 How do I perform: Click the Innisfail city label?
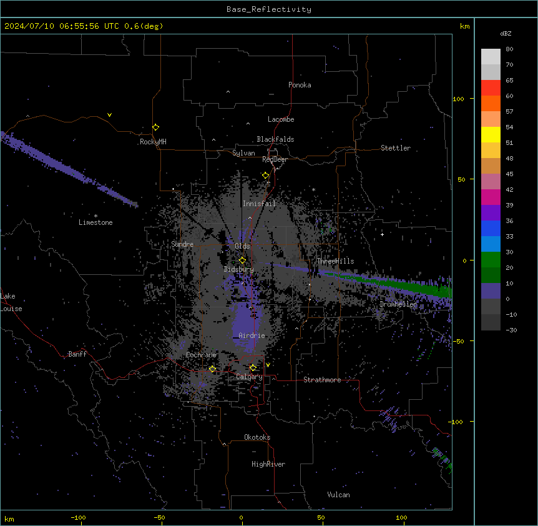click(x=259, y=204)
